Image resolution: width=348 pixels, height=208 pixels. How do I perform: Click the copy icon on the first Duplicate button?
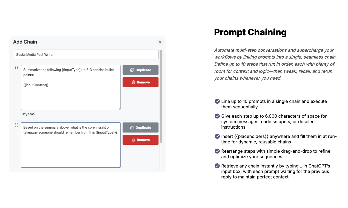click(132, 70)
